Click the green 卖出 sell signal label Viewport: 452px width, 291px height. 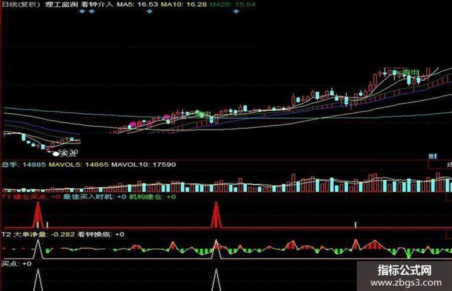click(x=410, y=72)
